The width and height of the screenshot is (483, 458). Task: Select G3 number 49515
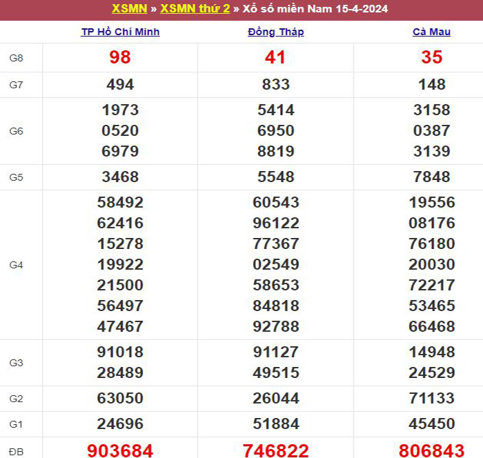click(x=276, y=372)
